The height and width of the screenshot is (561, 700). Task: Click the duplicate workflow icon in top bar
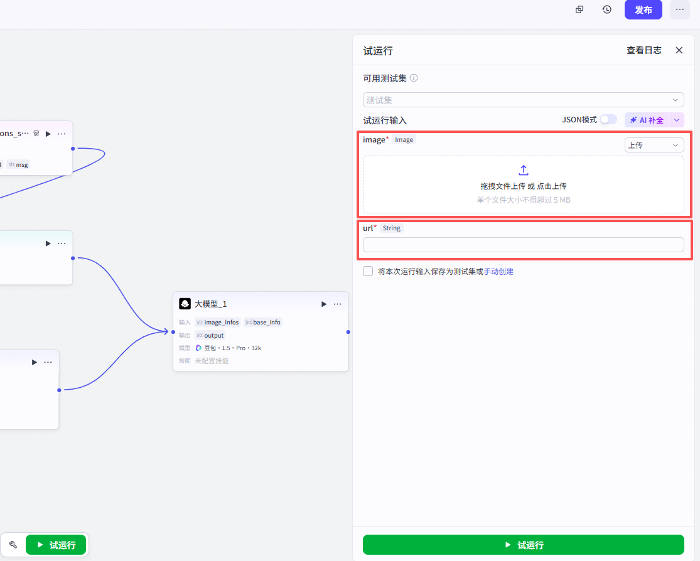tap(579, 9)
